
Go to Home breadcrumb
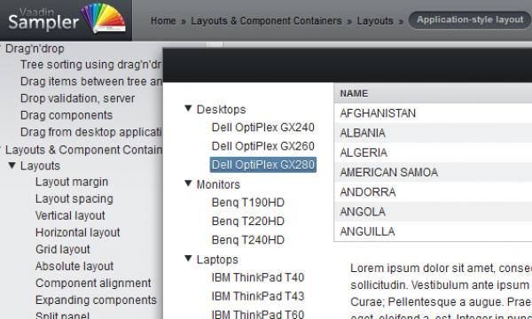163,20
